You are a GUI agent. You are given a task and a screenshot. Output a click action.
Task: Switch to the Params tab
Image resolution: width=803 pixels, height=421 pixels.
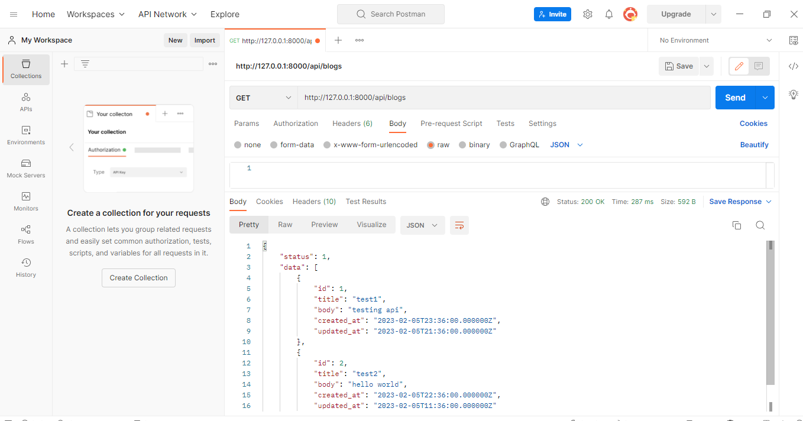pos(247,124)
